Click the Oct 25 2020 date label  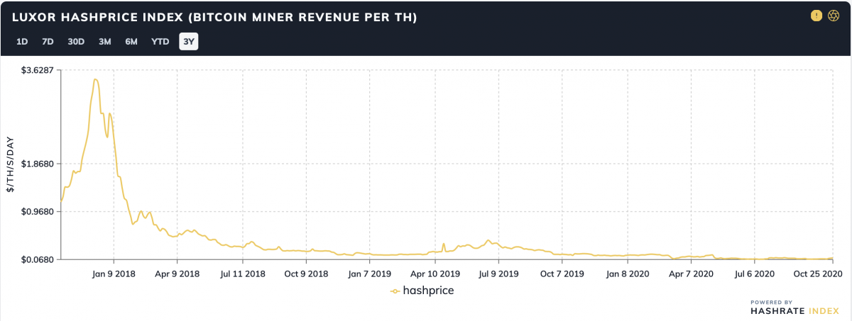pos(817,272)
